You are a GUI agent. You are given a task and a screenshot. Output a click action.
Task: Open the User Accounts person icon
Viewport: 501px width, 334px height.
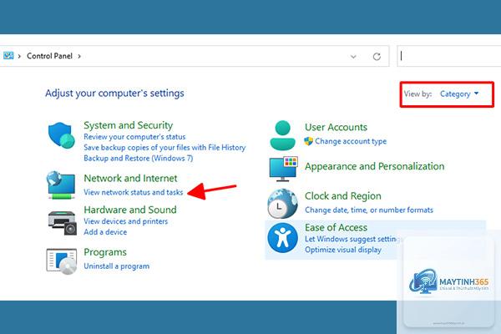point(282,135)
